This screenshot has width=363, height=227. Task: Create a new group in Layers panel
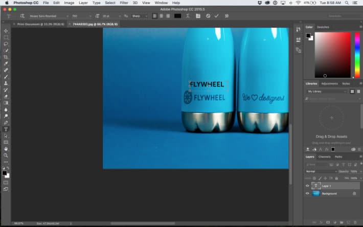pos(342,222)
